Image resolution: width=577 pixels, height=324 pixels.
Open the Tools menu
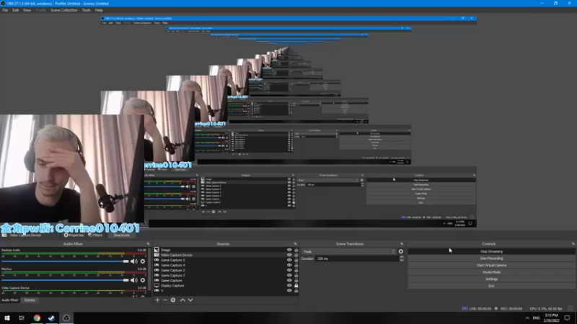click(x=86, y=10)
